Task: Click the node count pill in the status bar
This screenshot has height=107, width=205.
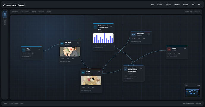Action: (x=13, y=103)
